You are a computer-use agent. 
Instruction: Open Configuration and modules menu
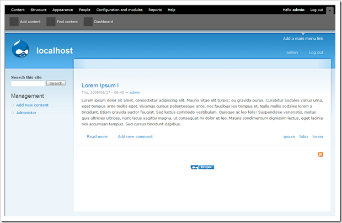(x=119, y=10)
